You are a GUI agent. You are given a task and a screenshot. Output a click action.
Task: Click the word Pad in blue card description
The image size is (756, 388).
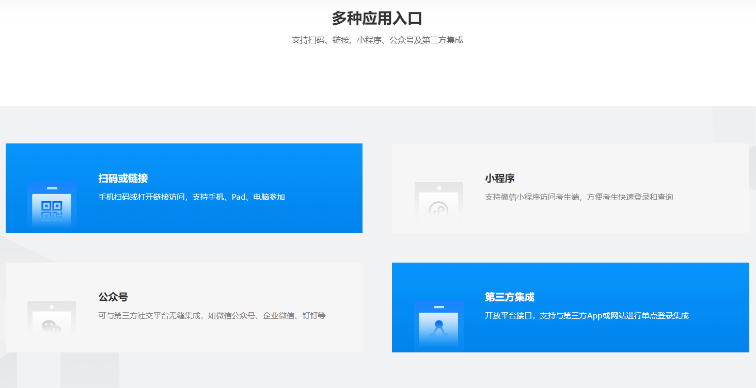coord(238,197)
